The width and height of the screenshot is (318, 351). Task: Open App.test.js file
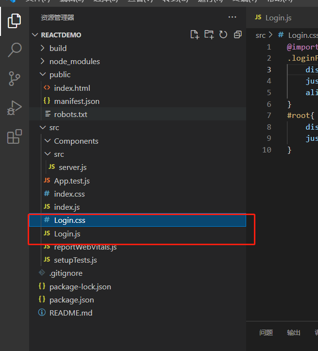pyautogui.click(x=137, y=181)
